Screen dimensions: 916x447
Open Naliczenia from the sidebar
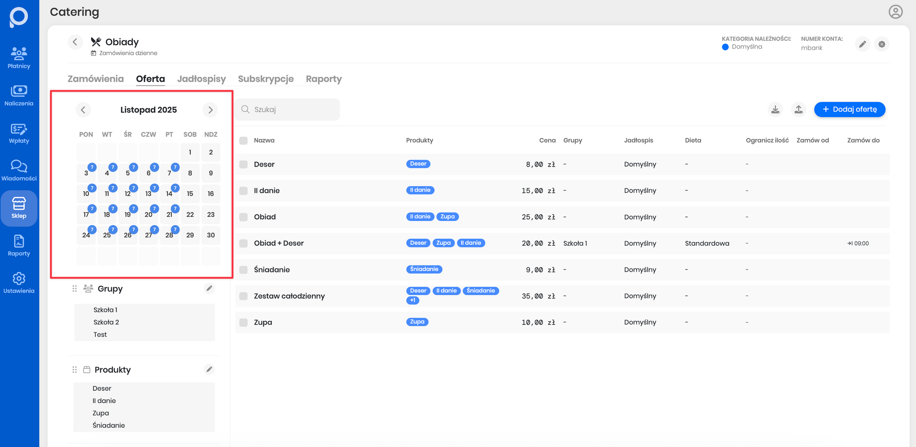coord(19,95)
